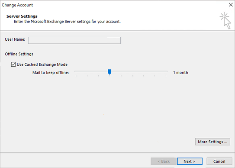Click the wizard cursor icon in header
The image size is (235, 168).
click(225, 20)
